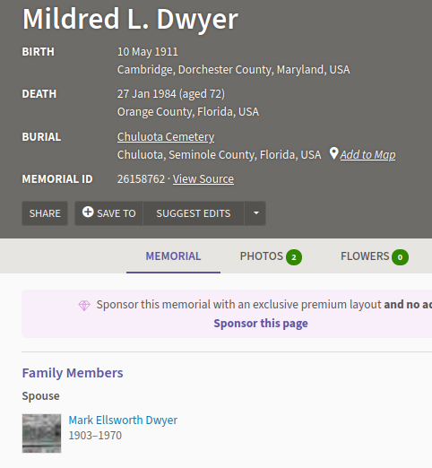Click the Add to Map link
Screen dimensions: 432x468
point(367,155)
